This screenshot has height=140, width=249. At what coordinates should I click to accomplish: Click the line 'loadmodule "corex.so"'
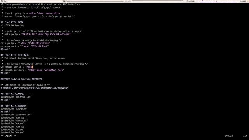pos(14,121)
